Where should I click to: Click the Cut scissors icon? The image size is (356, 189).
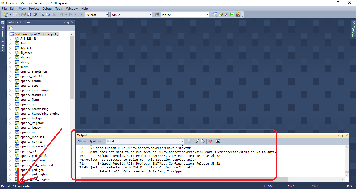click(x=42, y=15)
